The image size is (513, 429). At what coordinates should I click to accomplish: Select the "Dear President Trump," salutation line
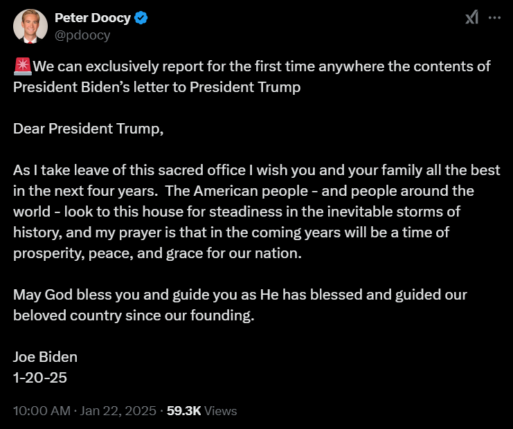click(x=89, y=129)
